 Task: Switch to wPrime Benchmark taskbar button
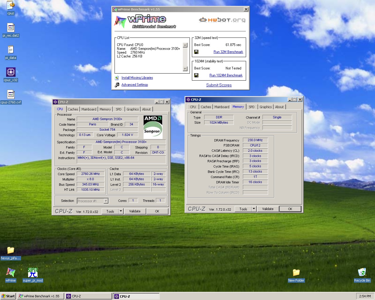40,296
